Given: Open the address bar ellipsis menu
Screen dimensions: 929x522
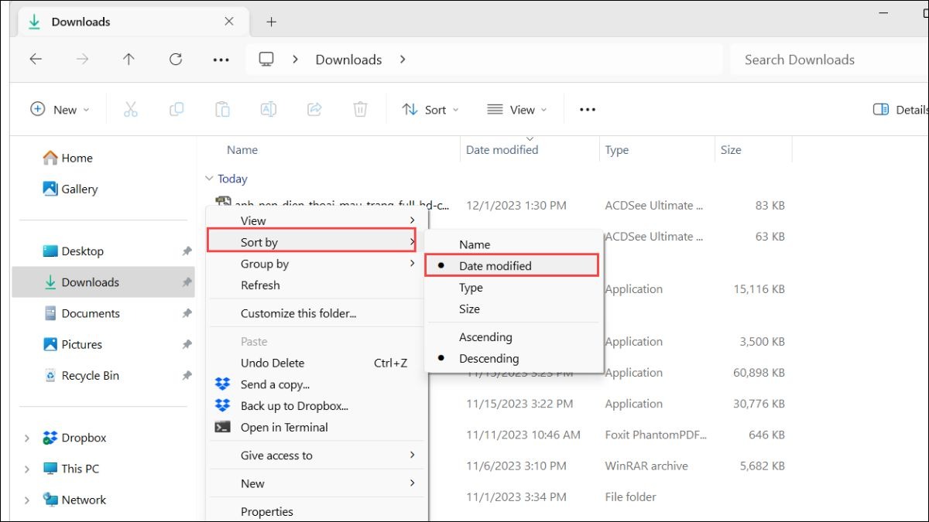Looking at the screenshot, I should [x=221, y=60].
